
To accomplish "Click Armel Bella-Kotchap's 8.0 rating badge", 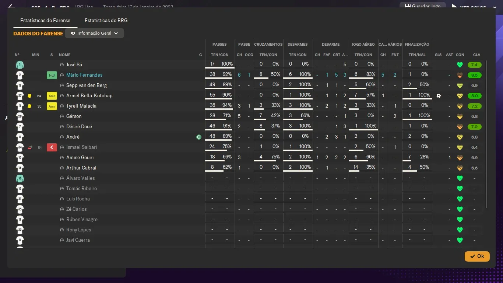I will click(x=474, y=96).
